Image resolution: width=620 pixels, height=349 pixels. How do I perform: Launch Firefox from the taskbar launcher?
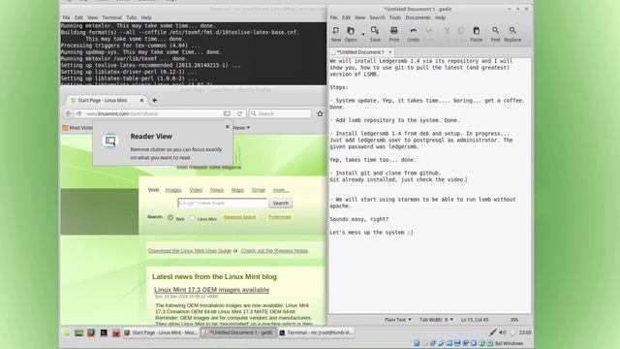point(91,333)
